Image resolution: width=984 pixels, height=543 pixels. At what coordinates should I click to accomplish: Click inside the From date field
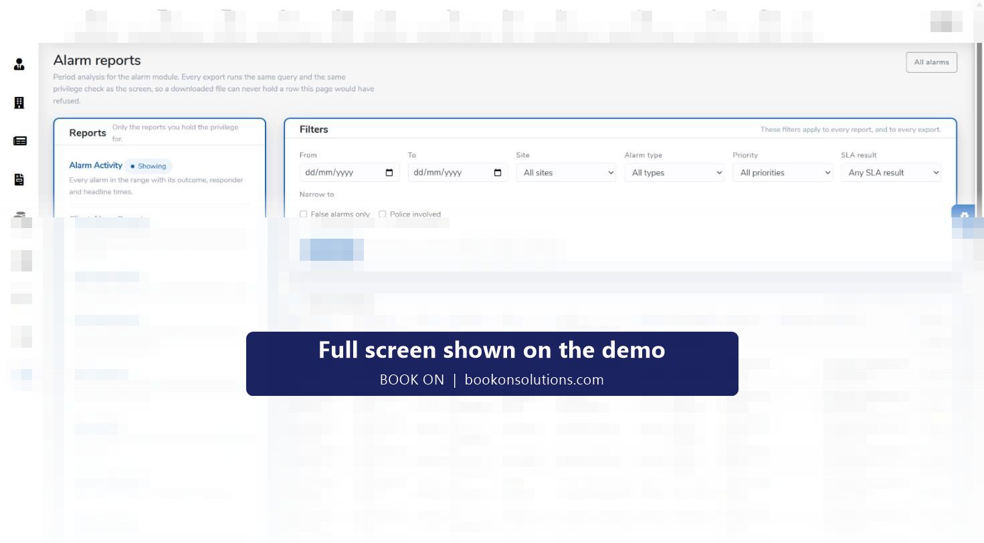pos(350,173)
